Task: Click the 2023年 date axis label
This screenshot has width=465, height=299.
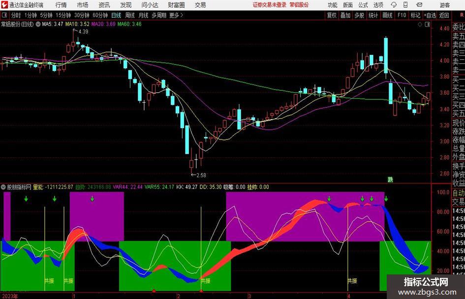Action: (x=10, y=296)
